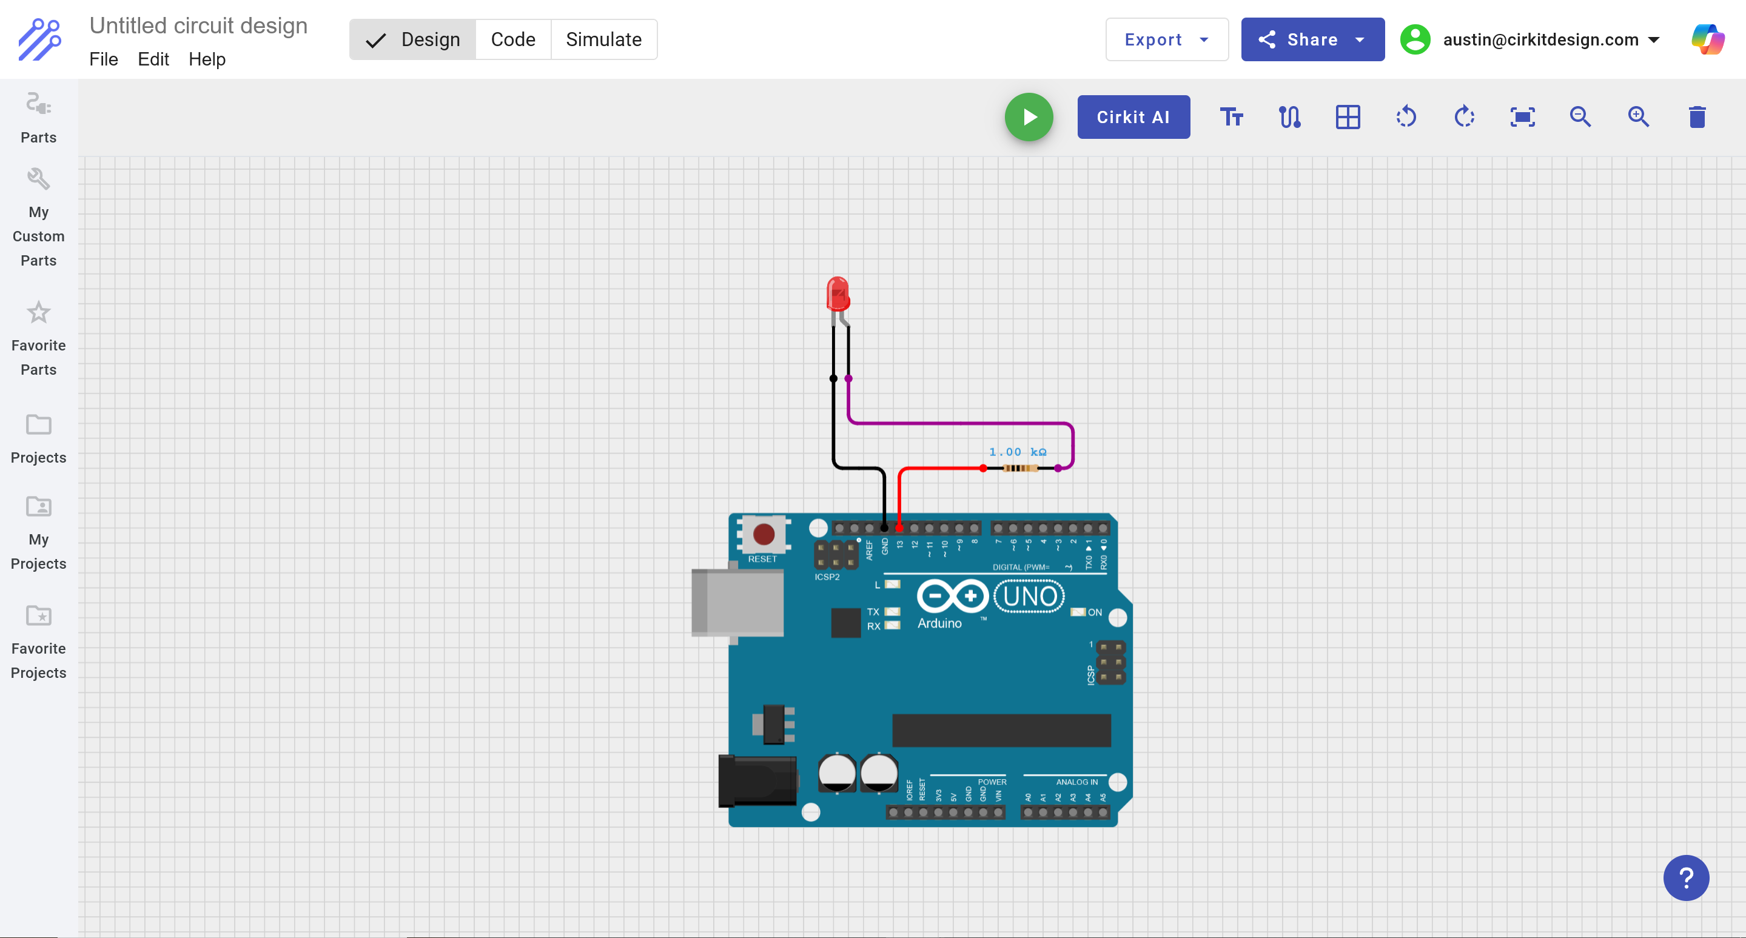Zoom out of the canvas
Viewport: 1746px width, 938px height.
(x=1580, y=117)
